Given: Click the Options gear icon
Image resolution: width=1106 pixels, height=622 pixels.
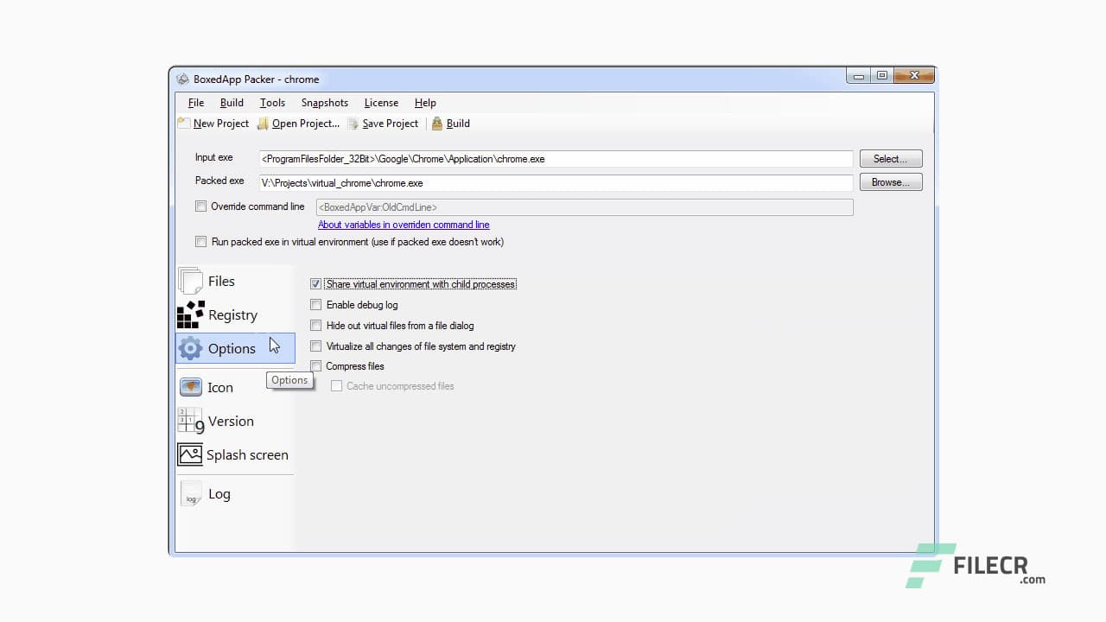Looking at the screenshot, I should click(x=190, y=348).
